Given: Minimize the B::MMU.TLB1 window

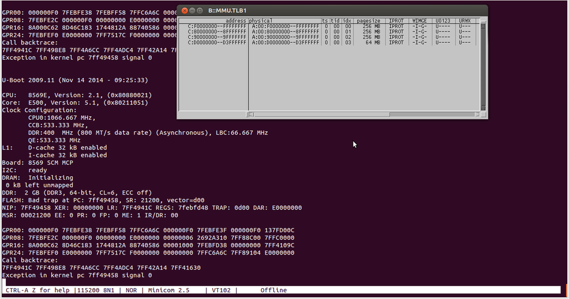Looking at the screenshot, I should pos(192,10).
